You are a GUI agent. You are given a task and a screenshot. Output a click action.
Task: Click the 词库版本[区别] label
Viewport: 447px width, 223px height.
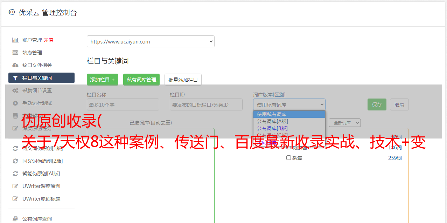pos(269,95)
